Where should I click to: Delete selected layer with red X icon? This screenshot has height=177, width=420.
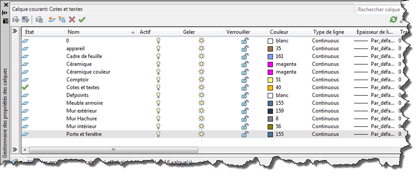point(72,20)
